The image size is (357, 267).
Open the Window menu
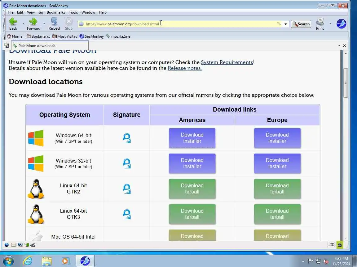point(88,12)
